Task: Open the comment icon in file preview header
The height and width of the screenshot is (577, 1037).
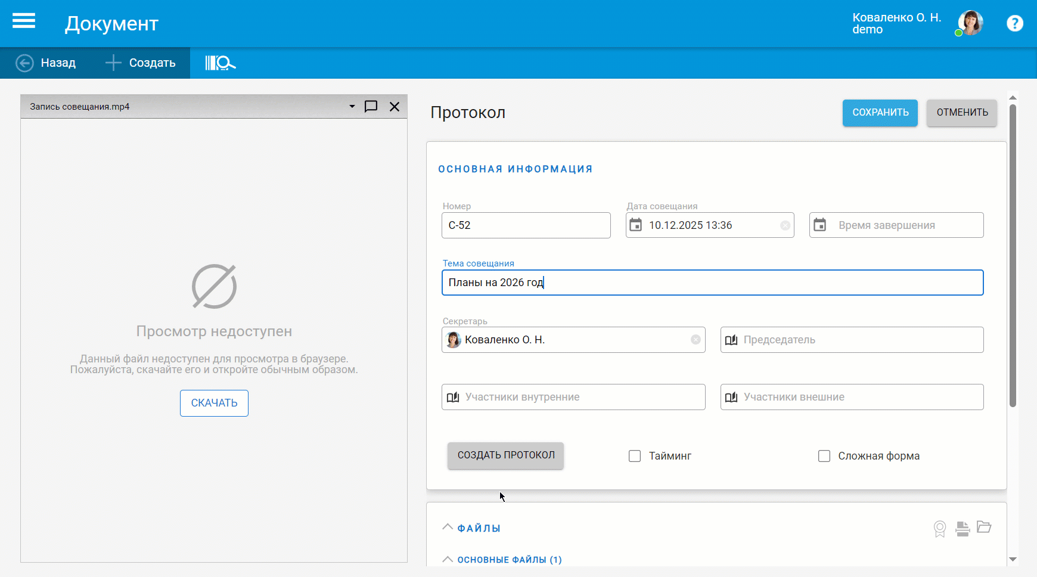Action: coord(371,107)
